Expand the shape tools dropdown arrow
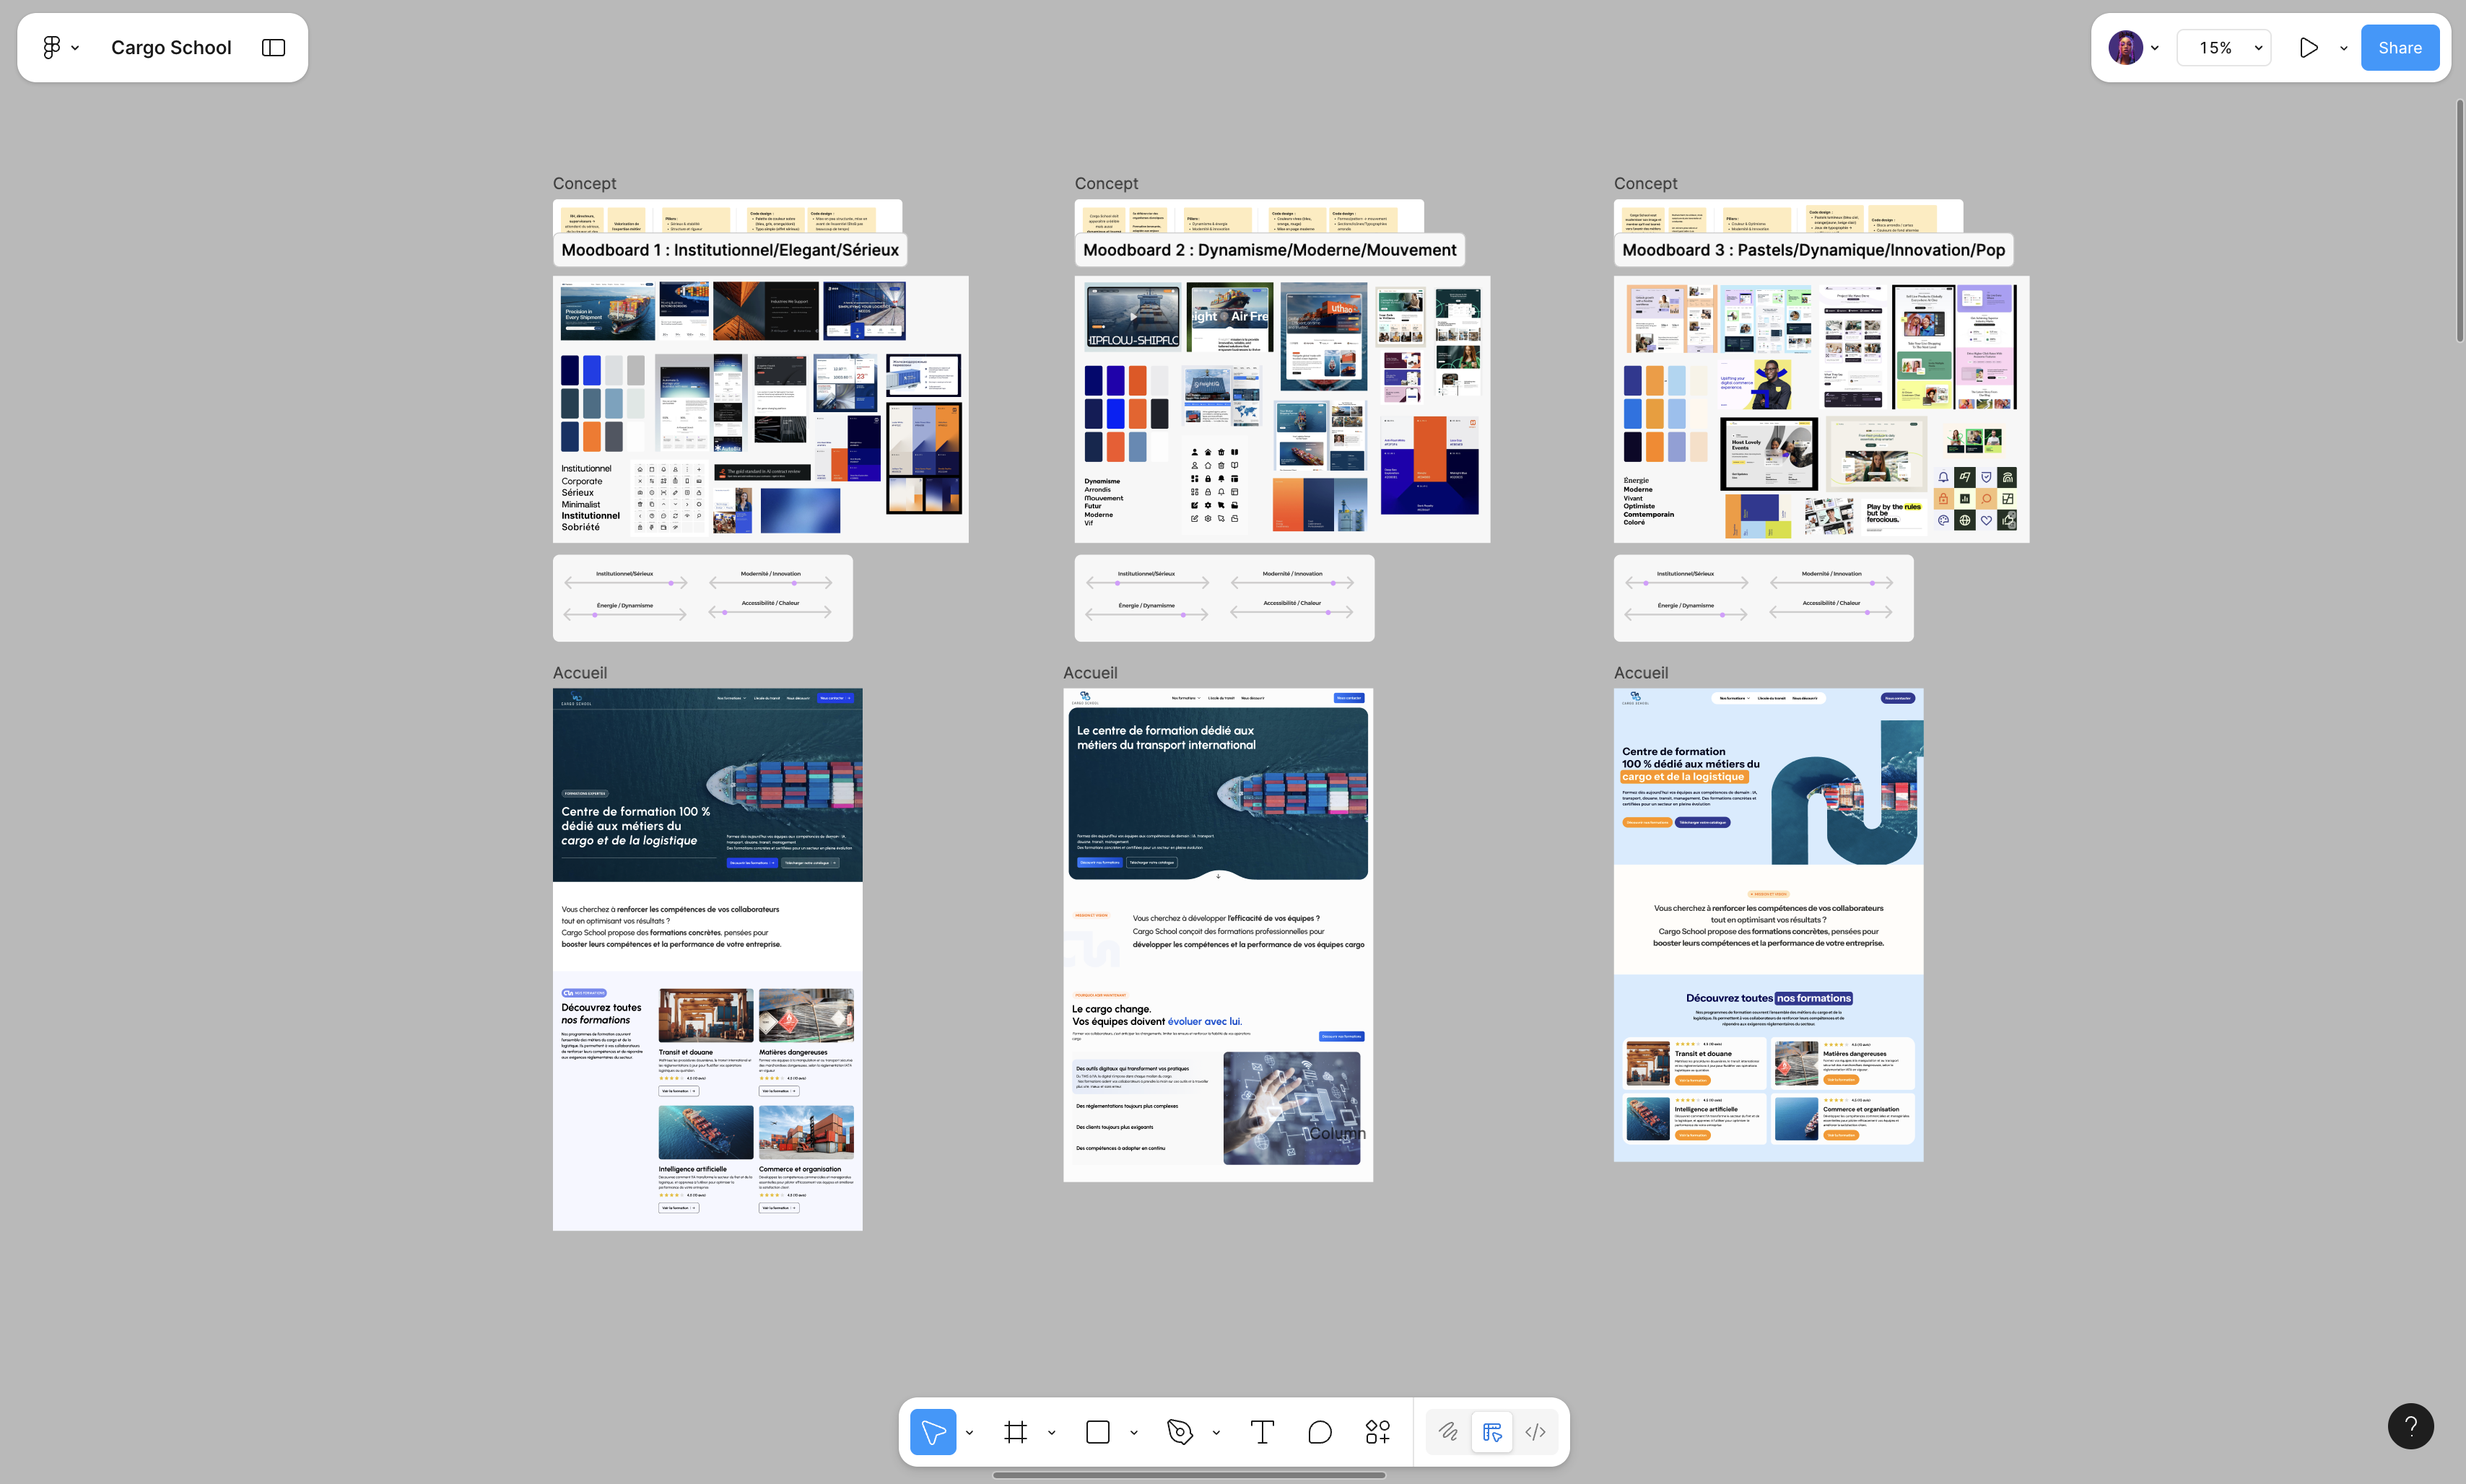The height and width of the screenshot is (1484, 2466). (1133, 1432)
